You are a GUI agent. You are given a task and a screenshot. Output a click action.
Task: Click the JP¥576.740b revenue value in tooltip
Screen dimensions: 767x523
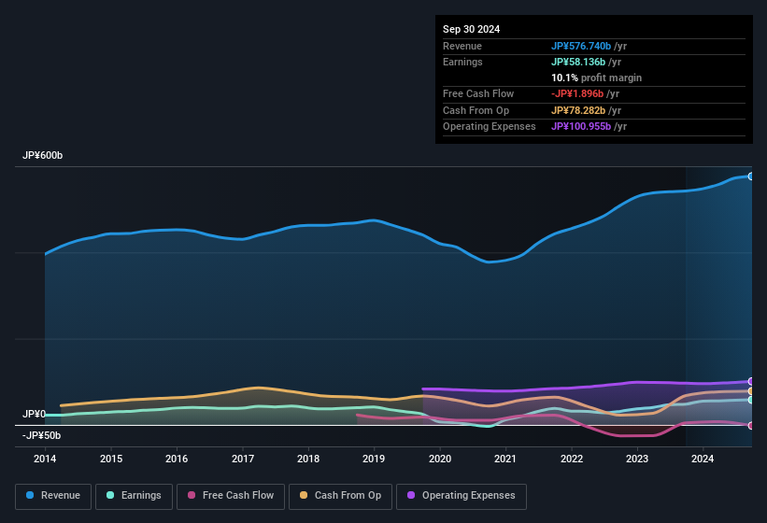(580, 46)
